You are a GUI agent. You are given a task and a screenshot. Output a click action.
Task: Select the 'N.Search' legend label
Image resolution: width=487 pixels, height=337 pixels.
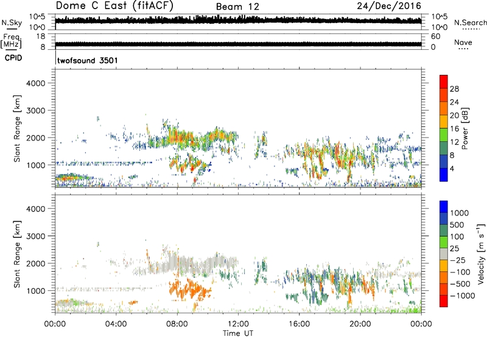(x=470, y=23)
